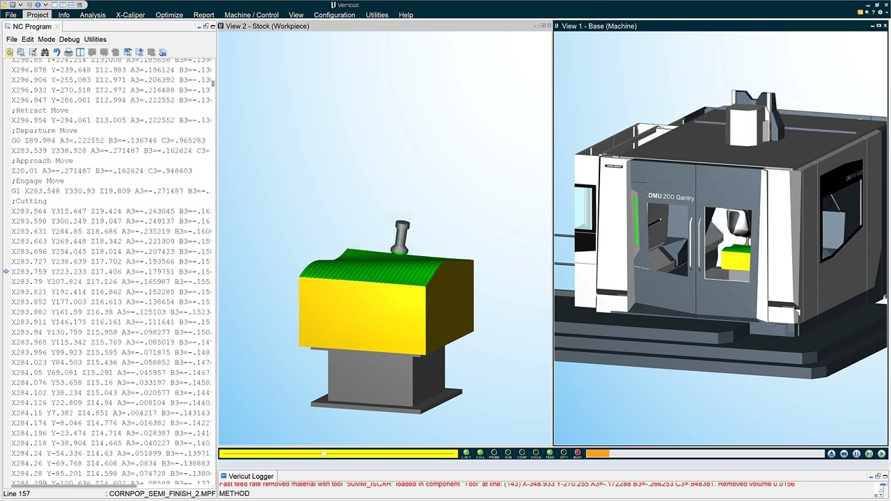Image resolution: width=891 pixels, height=501 pixels.
Task: Open the X-Caliper menu
Action: coord(130,15)
